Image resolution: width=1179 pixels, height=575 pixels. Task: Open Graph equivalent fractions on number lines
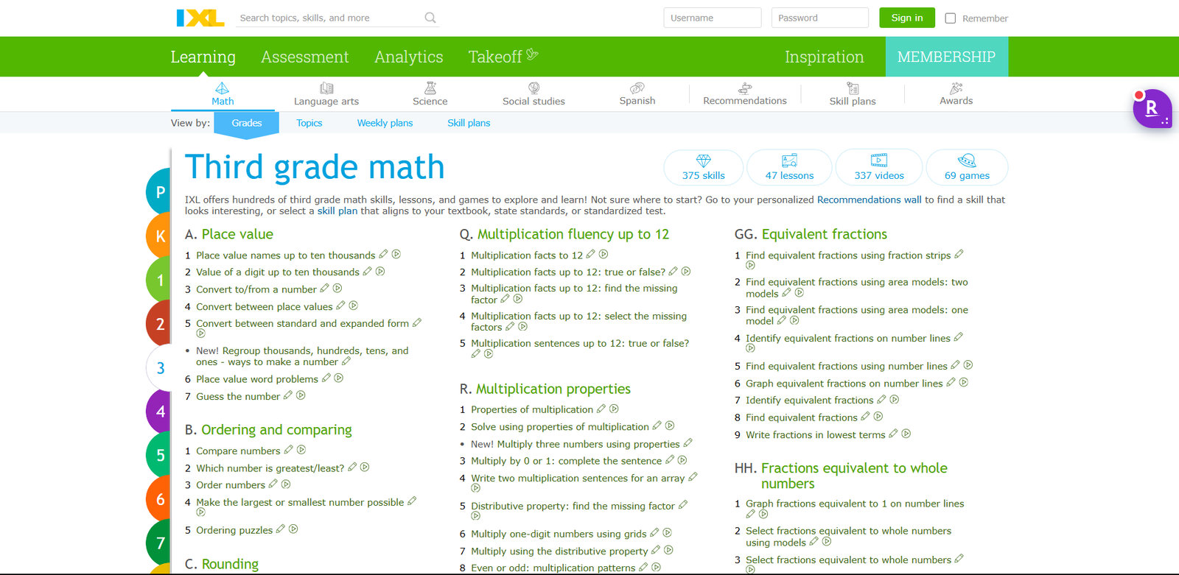[844, 384]
